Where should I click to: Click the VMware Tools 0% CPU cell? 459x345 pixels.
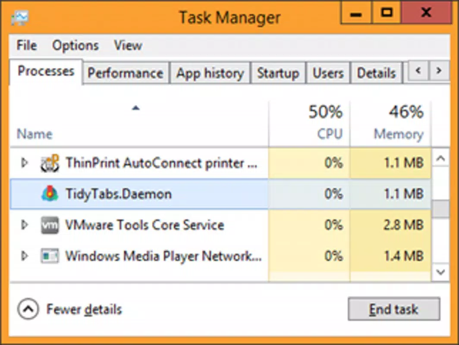click(x=309, y=225)
